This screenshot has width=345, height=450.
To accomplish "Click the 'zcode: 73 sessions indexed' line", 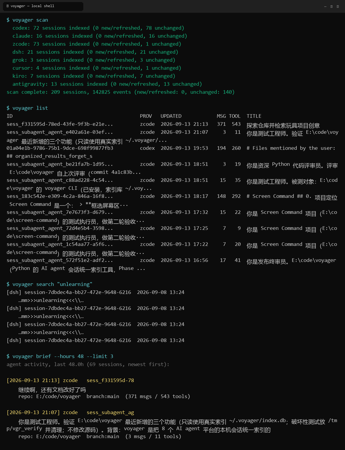I will coord(97,44).
